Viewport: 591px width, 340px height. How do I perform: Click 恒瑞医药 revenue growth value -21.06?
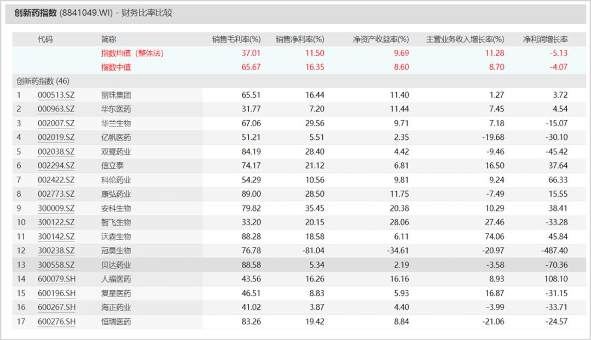point(493,321)
